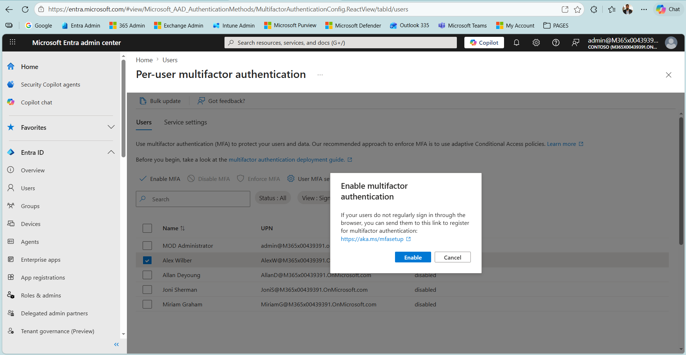Click Disable MFA action
This screenshot has width=686, height=355.
[x=209, y=179]
